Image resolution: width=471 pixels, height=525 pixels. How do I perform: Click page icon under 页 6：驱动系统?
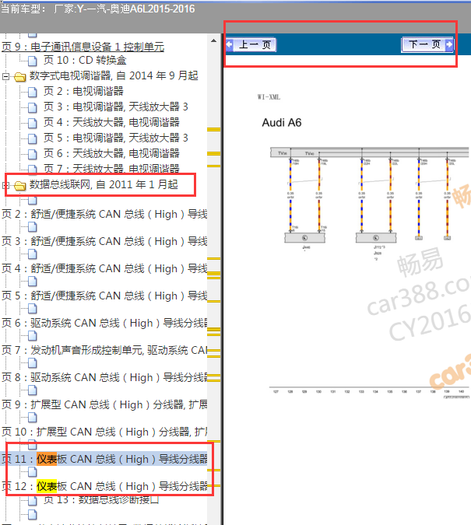click(33, 336)
